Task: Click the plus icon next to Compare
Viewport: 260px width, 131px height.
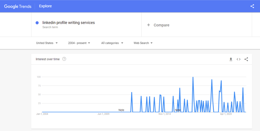Action: point(149,25)
